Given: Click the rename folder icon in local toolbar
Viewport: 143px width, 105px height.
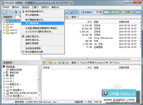Looking at the screenshot, I should [x=55, y=63].
